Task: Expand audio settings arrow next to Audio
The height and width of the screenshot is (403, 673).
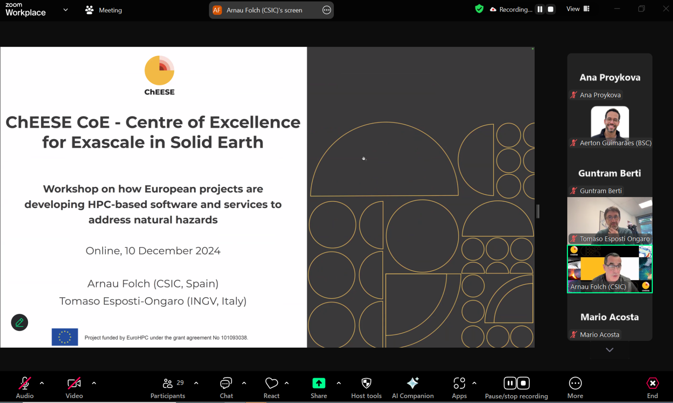Action: point(42,383)
